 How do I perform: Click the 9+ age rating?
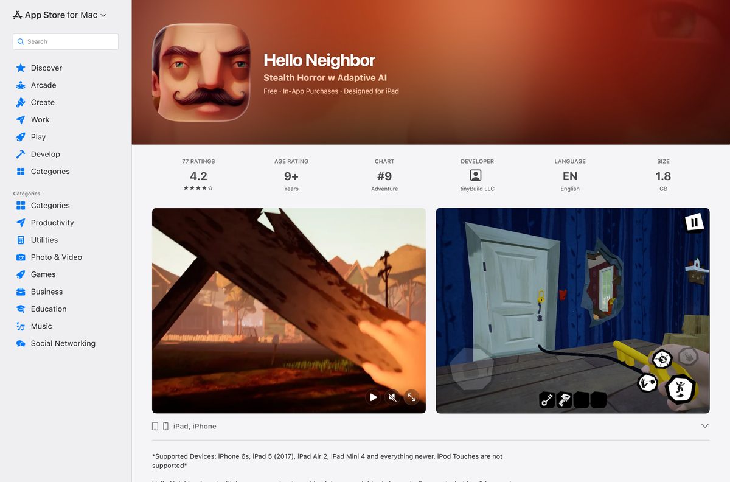coord(291,176)
